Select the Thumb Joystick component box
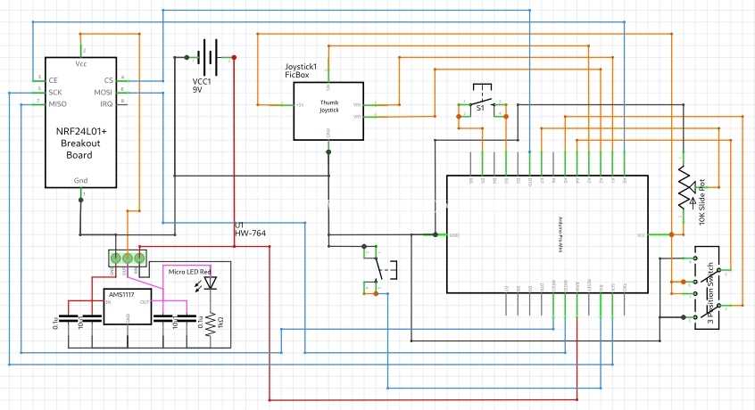This screenshot has width=755, height=410. pos(328,111)
